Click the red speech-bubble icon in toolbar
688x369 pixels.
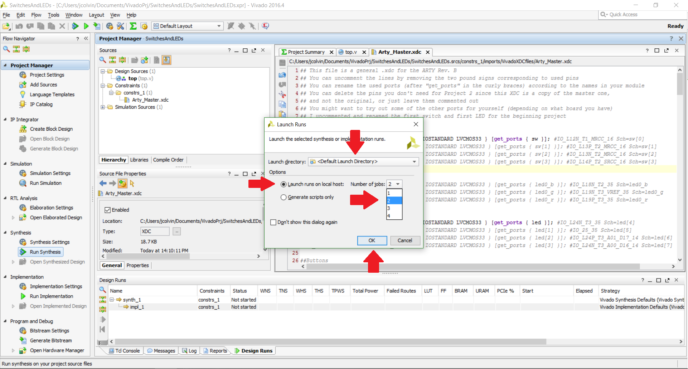pyautogui.click(x=265, y=26)
